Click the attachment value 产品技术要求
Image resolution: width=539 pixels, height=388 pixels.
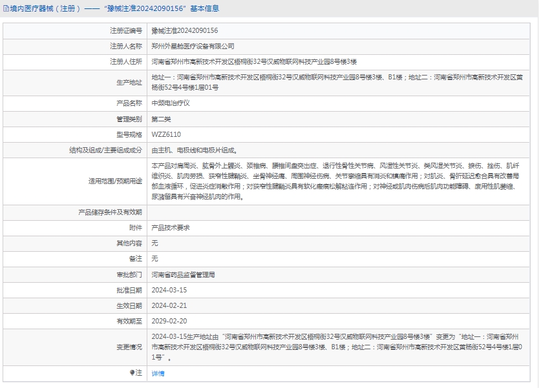[x=171, y=228]
